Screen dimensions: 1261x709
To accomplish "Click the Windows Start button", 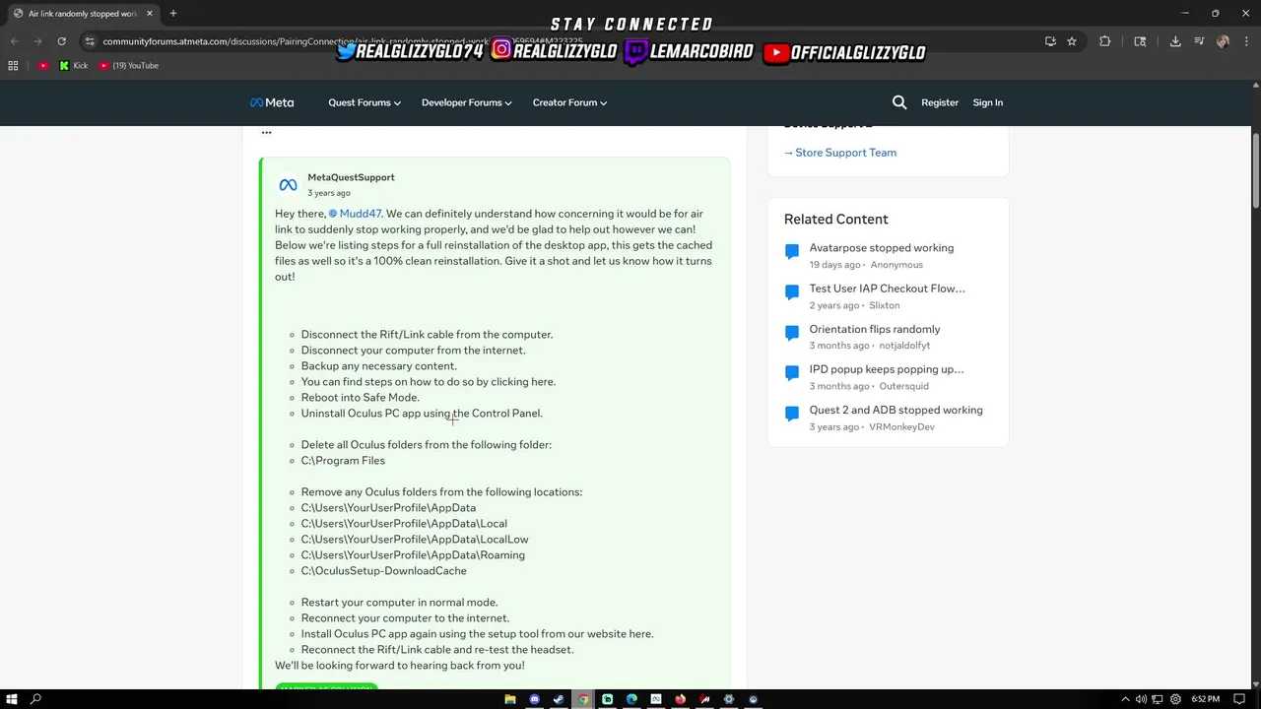I will click(x=11, y=699).
